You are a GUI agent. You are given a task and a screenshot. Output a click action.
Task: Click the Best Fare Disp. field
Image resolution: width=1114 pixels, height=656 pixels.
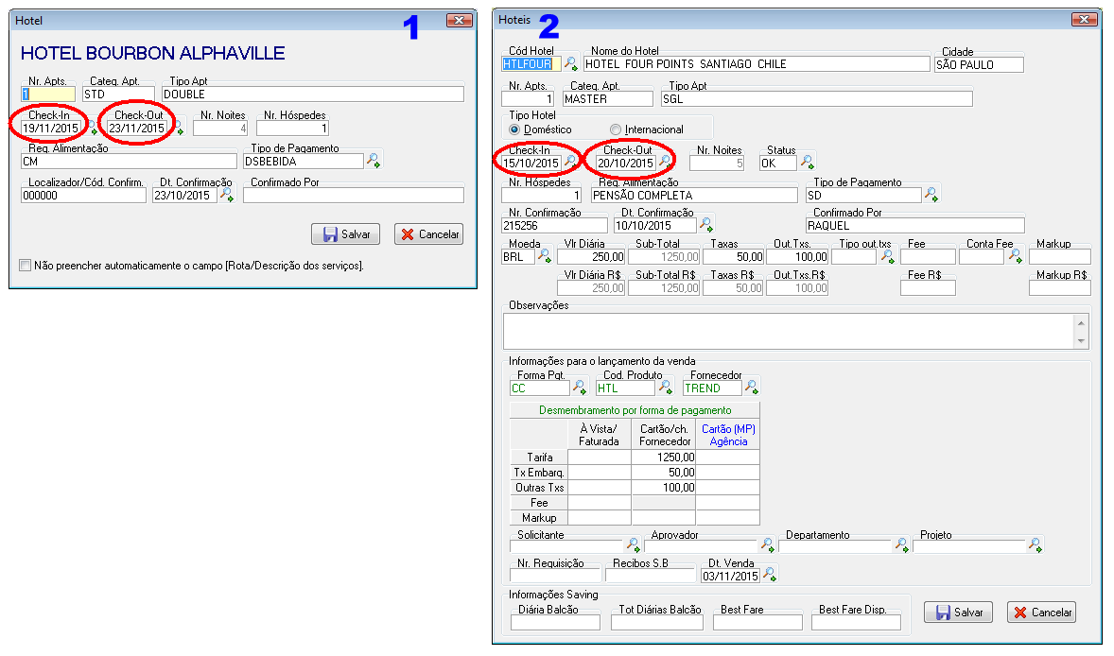click(x=856, y=623)
